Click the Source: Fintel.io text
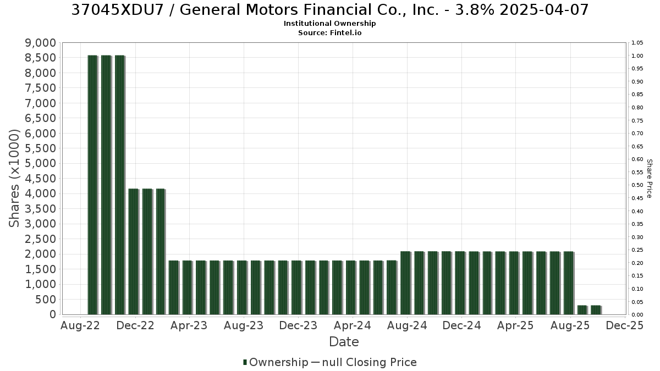Viewport: 660px width, 371px height. (330, 32)
